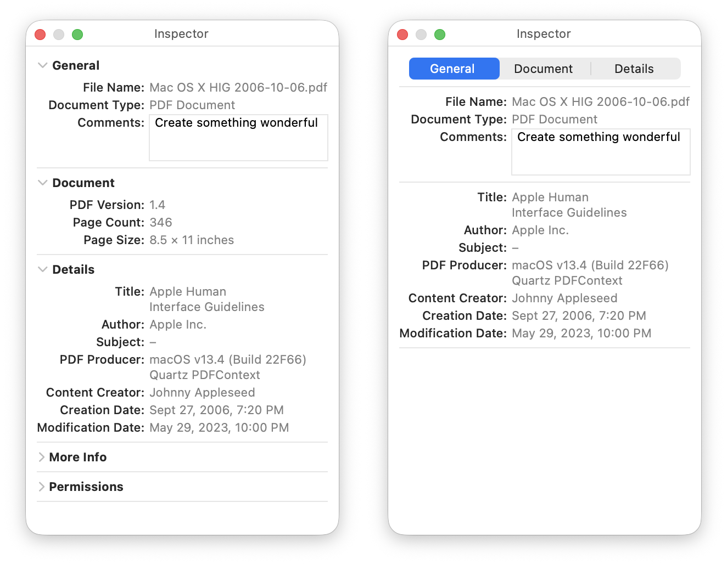The width and height of the screenshot is (727, 565).
Task: Click Modification Date value in left Inspector
Action: coord(219,428)
